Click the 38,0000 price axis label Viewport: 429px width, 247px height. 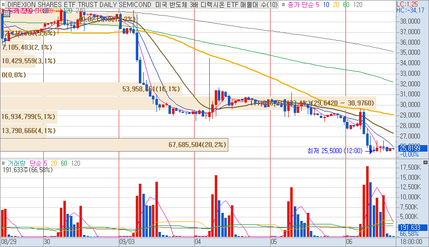410,21
